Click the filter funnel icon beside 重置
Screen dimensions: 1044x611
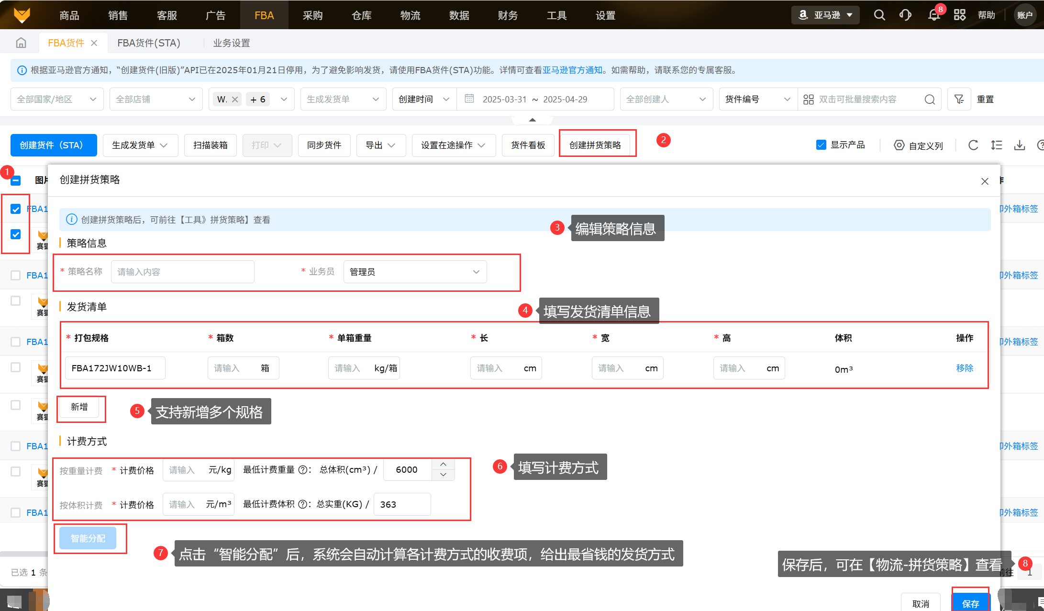click(x=959, y=99)
